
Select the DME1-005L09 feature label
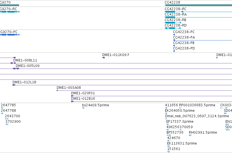28,66
